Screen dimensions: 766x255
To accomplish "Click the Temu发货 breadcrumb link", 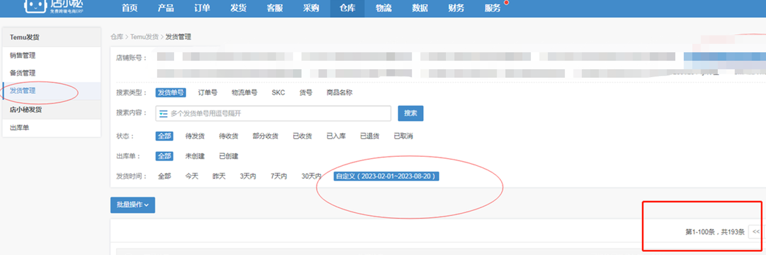I will tap(144, 37).
